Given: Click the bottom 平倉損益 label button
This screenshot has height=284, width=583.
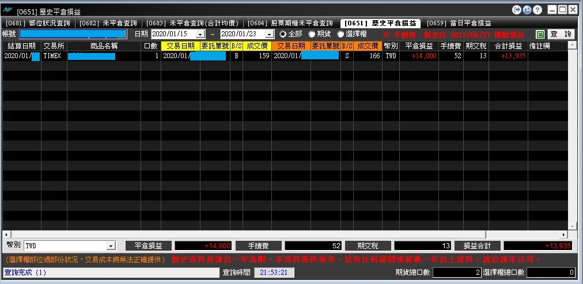Looking at the screenshot, I should tap(149, 246).
